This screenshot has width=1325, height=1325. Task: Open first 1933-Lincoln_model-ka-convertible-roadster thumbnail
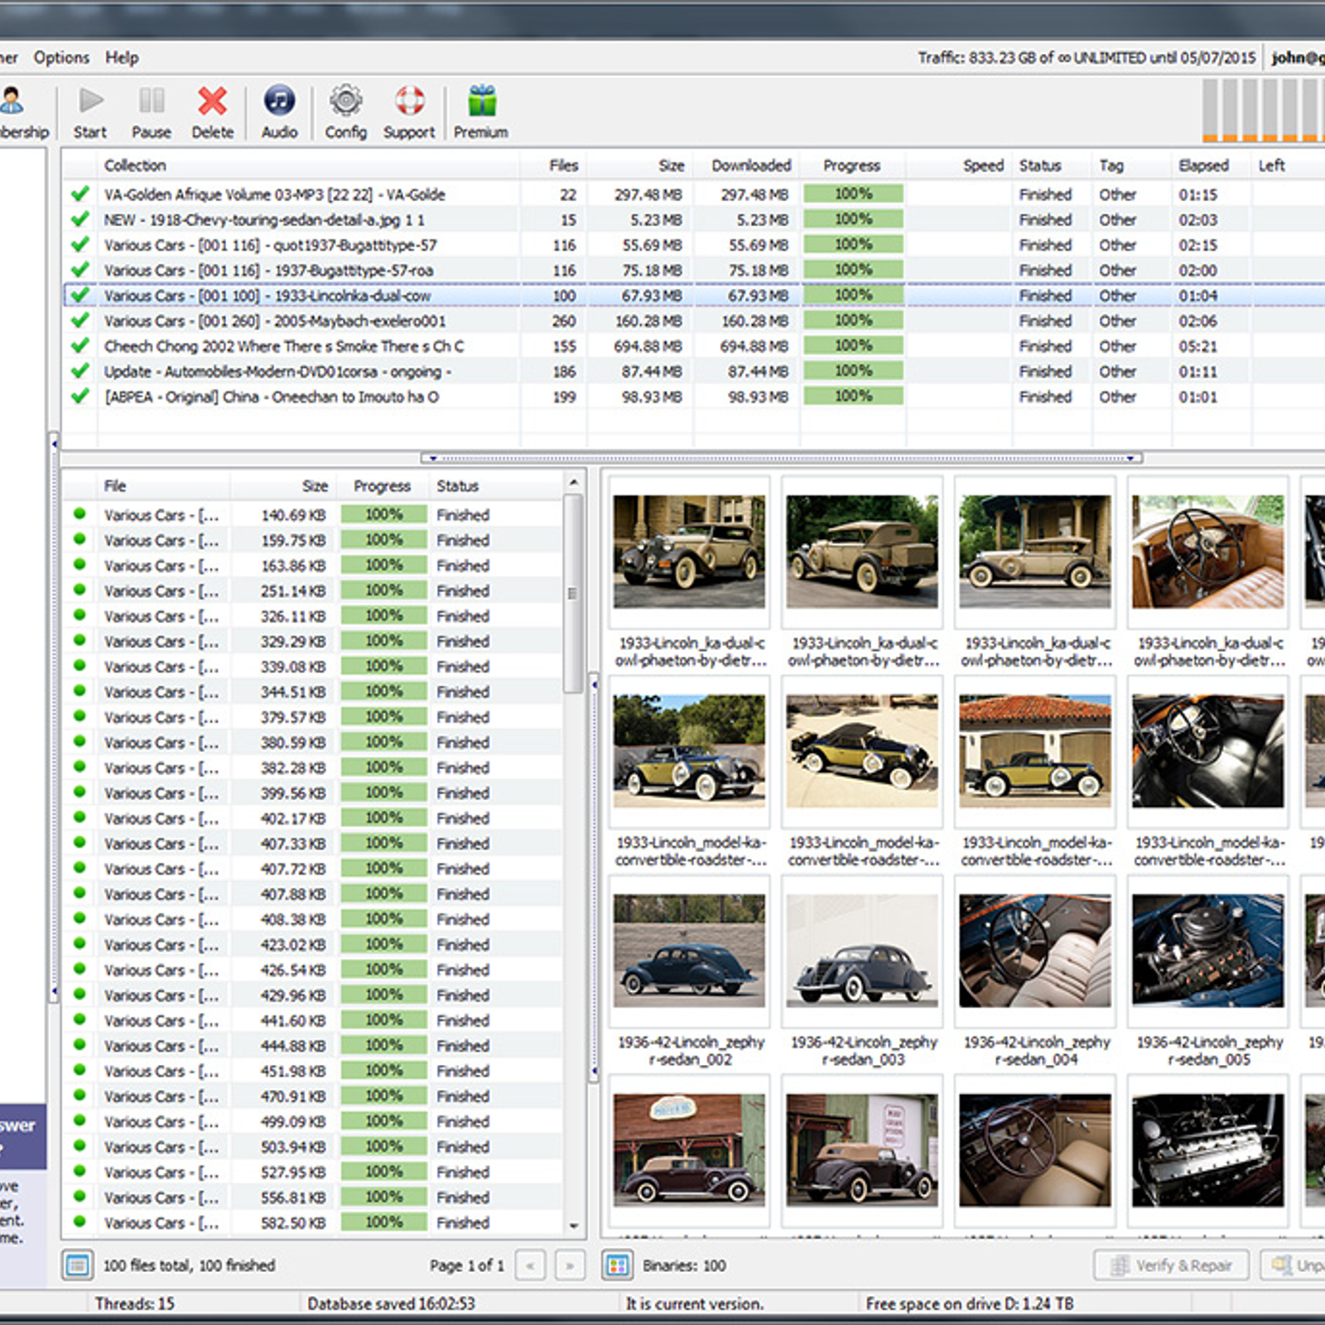click(x=689, y=752)
